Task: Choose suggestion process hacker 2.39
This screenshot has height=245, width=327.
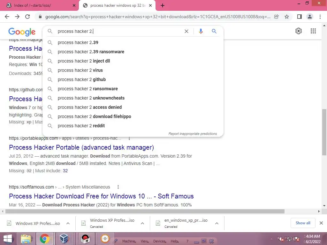Action: (x=133, y=42)
